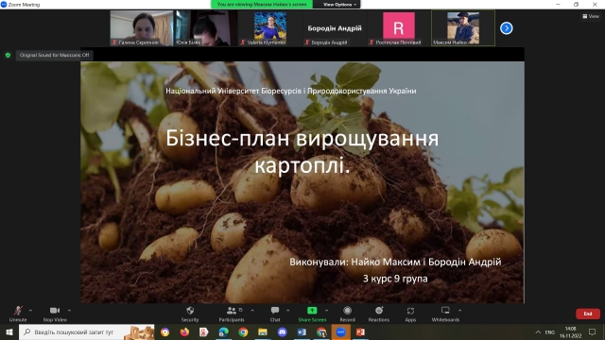Click the Windows taskbar search field
605x340 pixels.
86,331
